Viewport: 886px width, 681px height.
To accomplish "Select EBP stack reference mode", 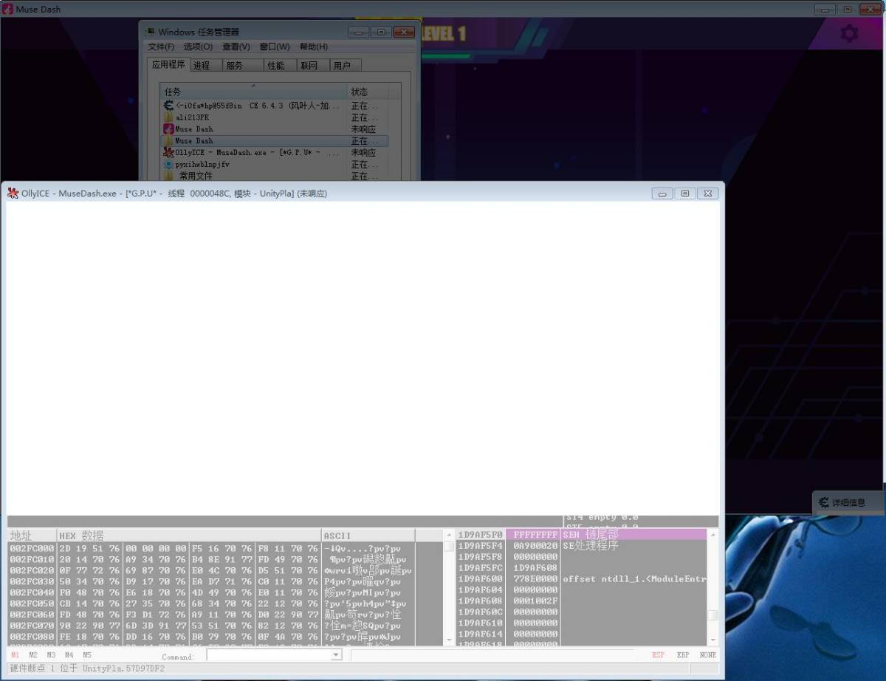I will point(683,655).
